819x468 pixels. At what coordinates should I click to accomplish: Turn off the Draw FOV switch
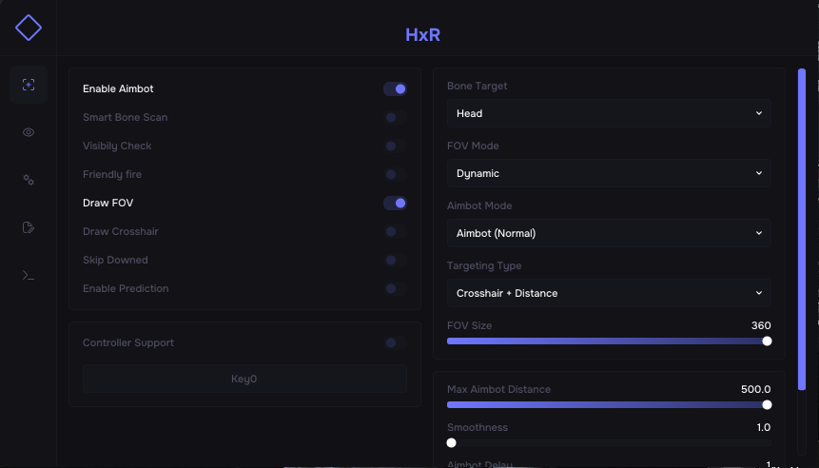pyautogui.click(x=395, y=204)
